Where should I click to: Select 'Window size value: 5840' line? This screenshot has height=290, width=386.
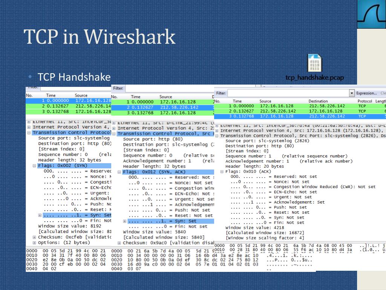pyautogui.click(x=154, y=232)
